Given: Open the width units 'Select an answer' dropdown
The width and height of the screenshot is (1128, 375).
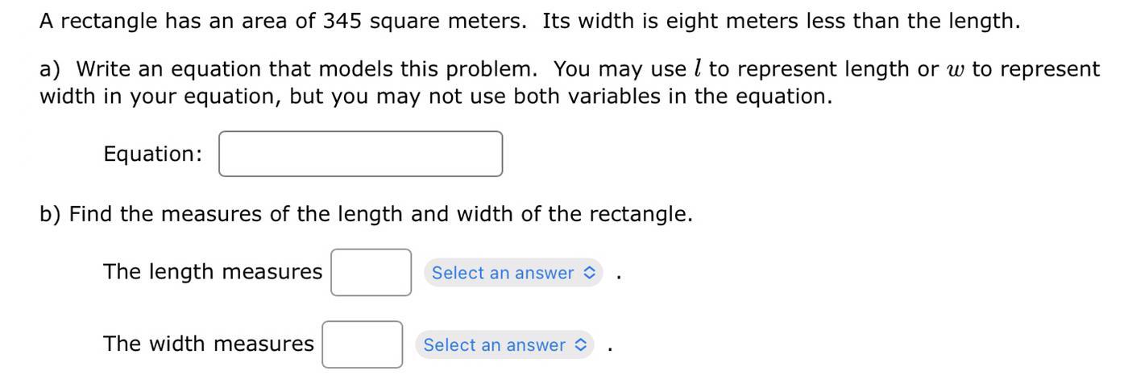Looking at the screenshot, I should [x=504, y=345].
